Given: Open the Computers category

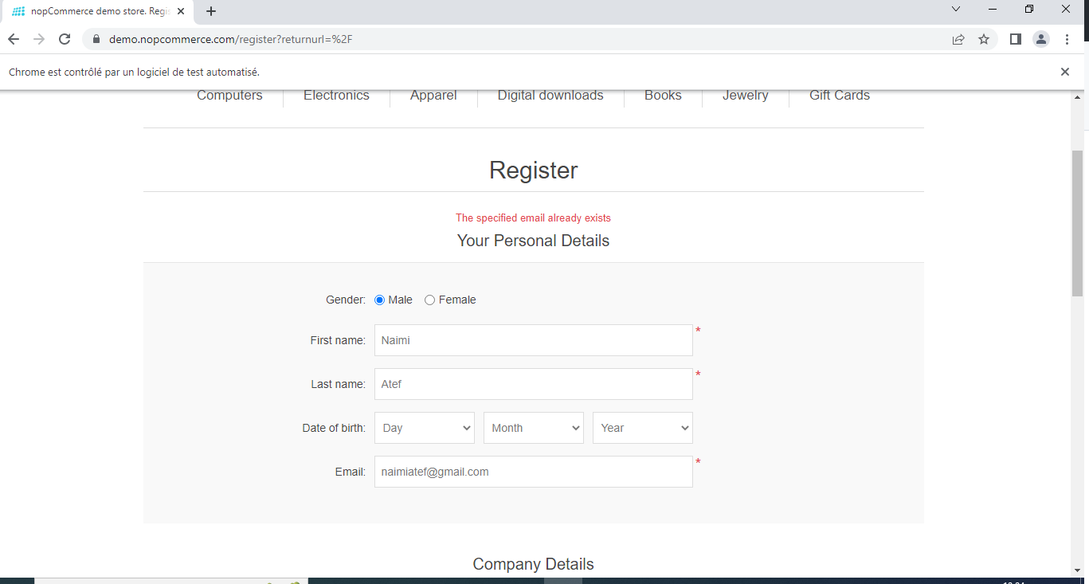Looking at the screenshot, I should click(229, 95).
